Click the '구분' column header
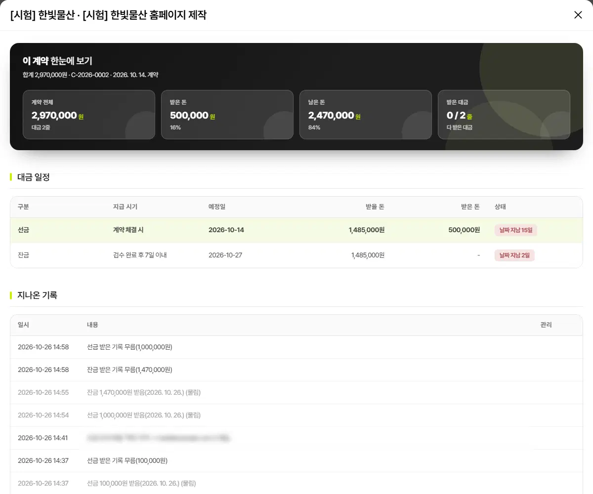 (23, 207)
